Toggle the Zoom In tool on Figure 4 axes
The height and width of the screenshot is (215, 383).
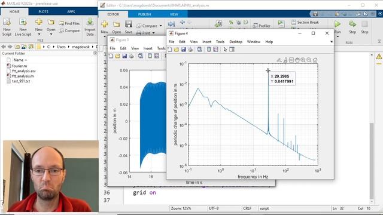[x=303, y=60]
